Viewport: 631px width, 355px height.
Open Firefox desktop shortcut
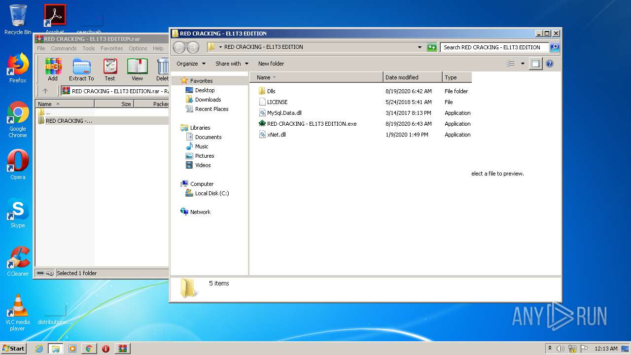(x=18, y=68)
